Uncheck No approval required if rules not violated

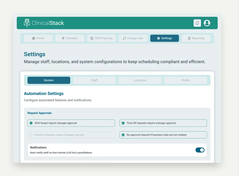[123, 135]
